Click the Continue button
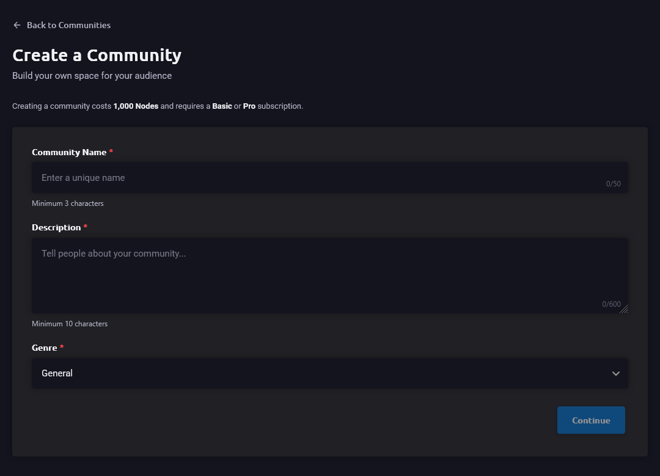Screen dimensions: 660x476 click(x=591, y=420)
